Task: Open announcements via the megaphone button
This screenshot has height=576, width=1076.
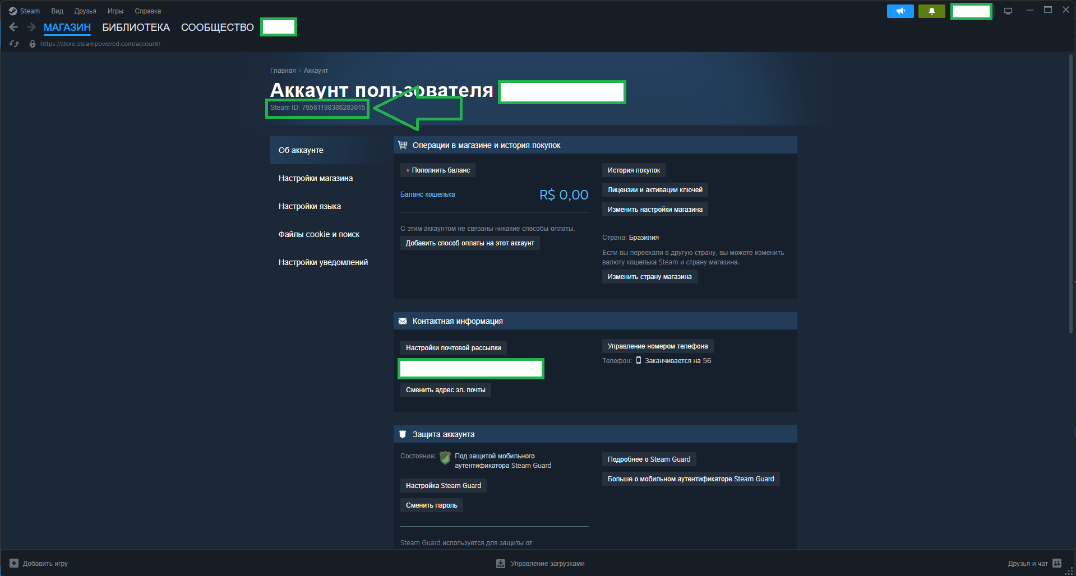Action: (x=900, y=11)
